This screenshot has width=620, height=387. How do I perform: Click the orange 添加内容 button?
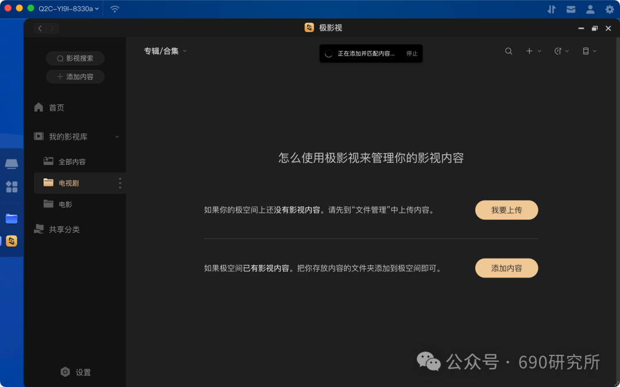[506, 268]
